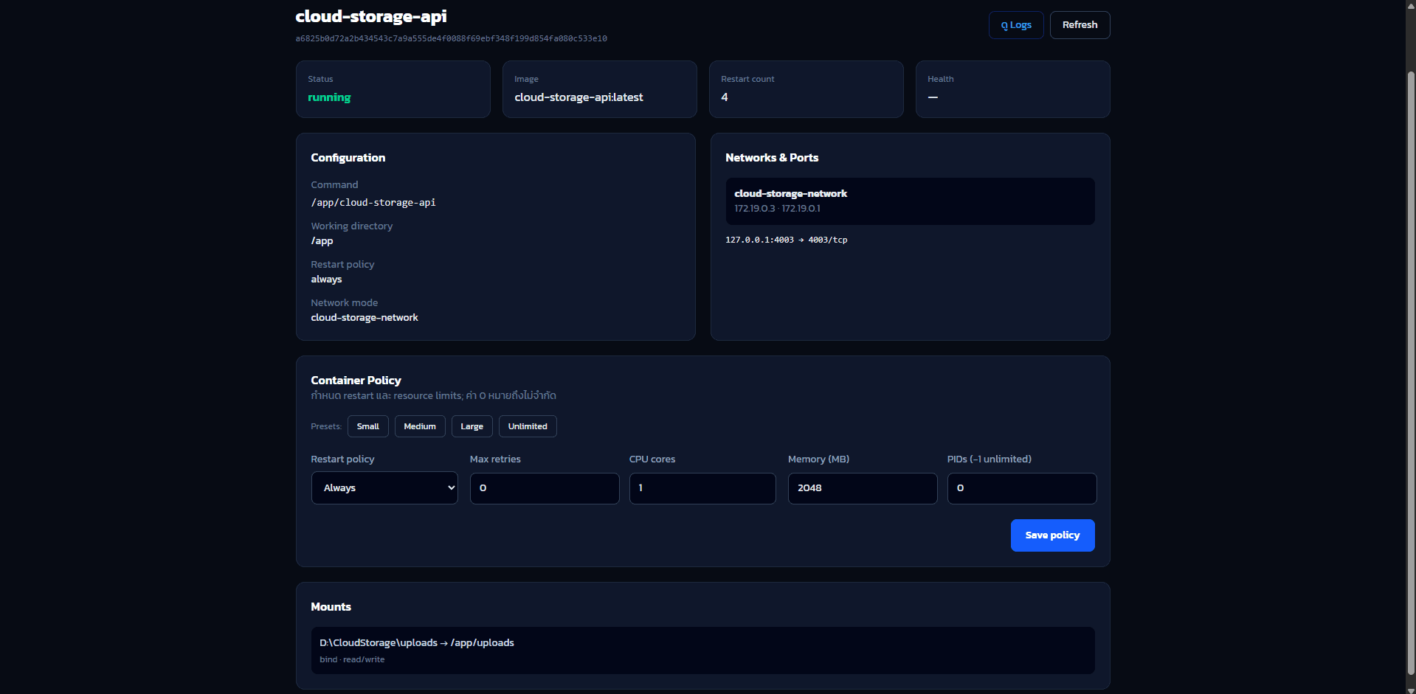Open the container Logs view
The height and width of the screenshot is (694, 1416).
[1016, 25]
